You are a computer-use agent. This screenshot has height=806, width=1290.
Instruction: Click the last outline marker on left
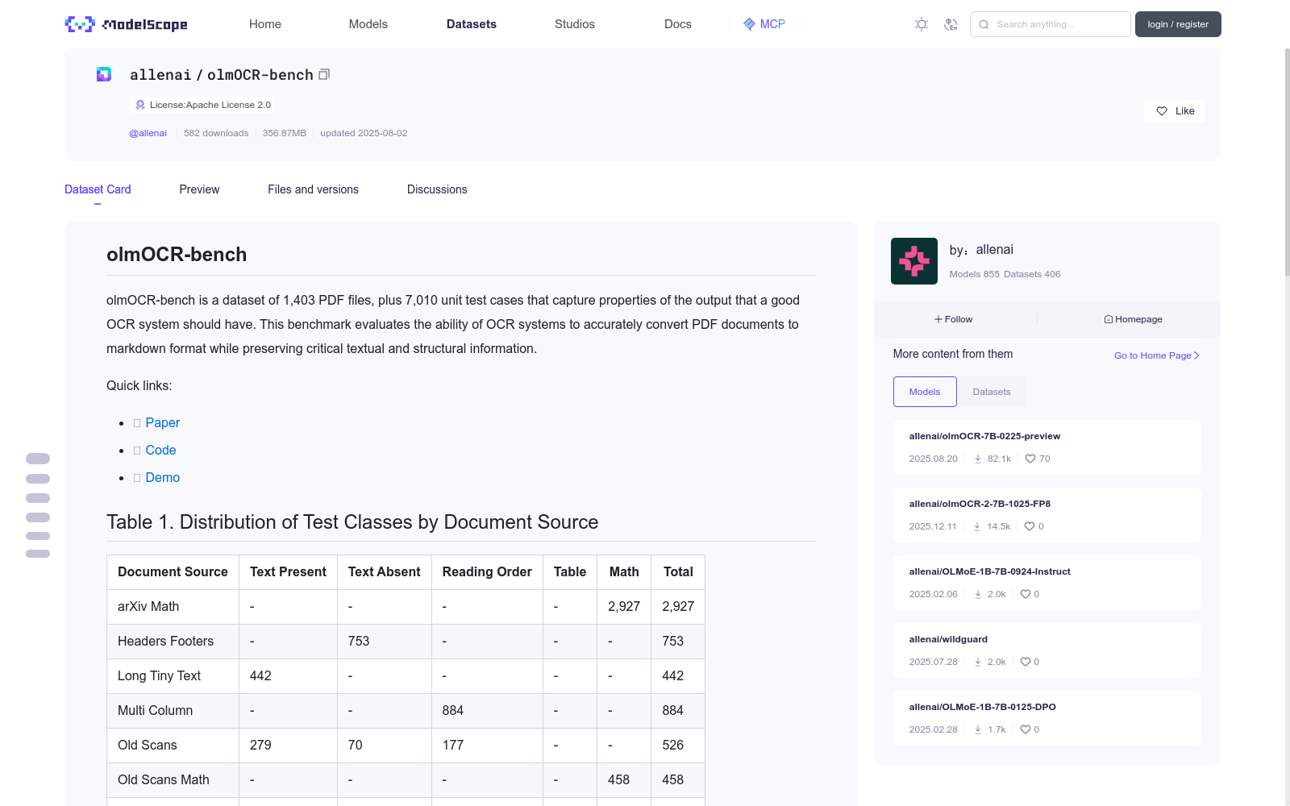(x=38, y=554)
